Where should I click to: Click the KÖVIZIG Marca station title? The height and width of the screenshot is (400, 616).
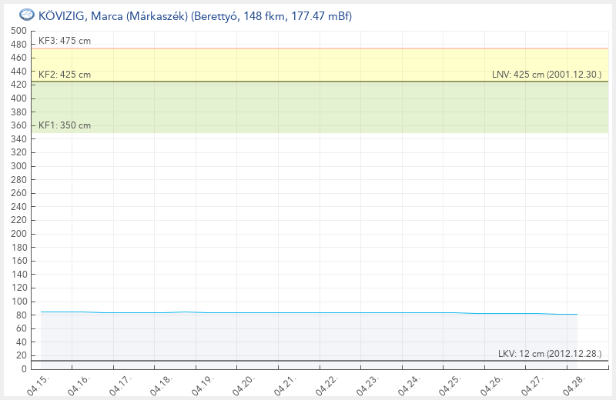(195, 15)
